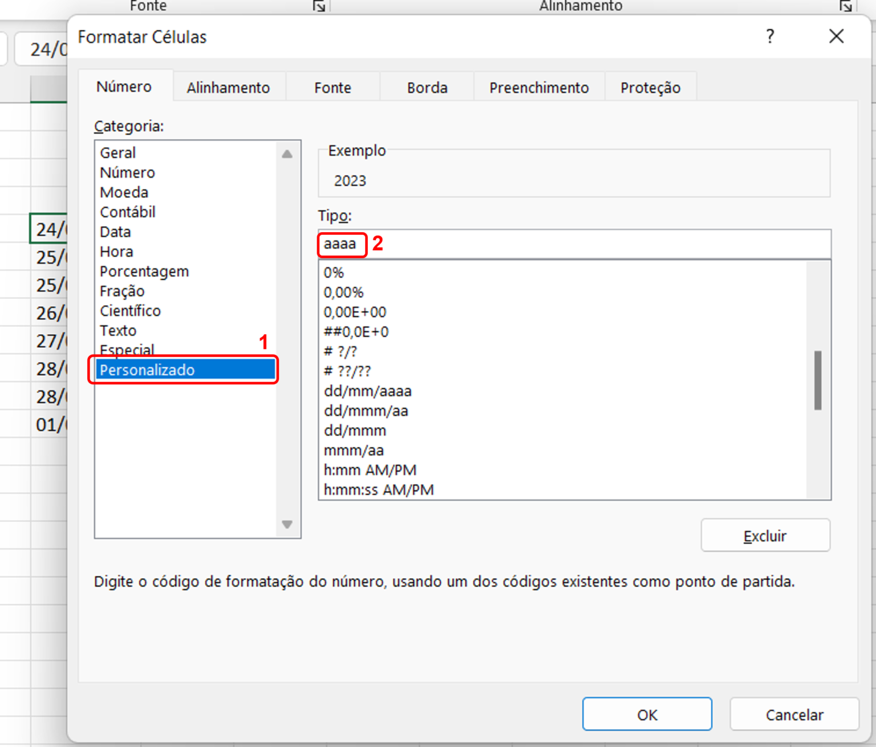Select the Fonte tab

332,87
